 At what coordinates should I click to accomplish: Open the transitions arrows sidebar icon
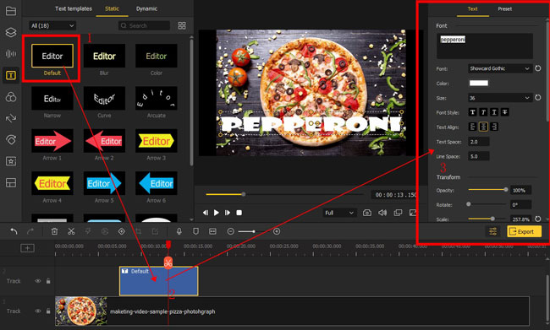[x=11, y=118]
